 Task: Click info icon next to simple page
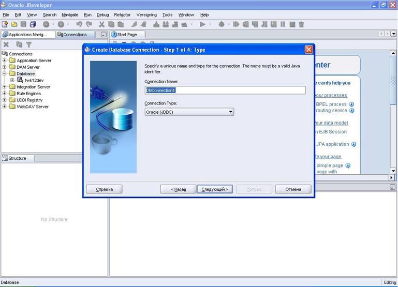(348, 165)
